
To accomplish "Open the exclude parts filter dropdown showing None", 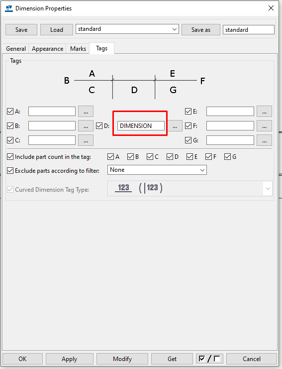I will pos(157,170).
